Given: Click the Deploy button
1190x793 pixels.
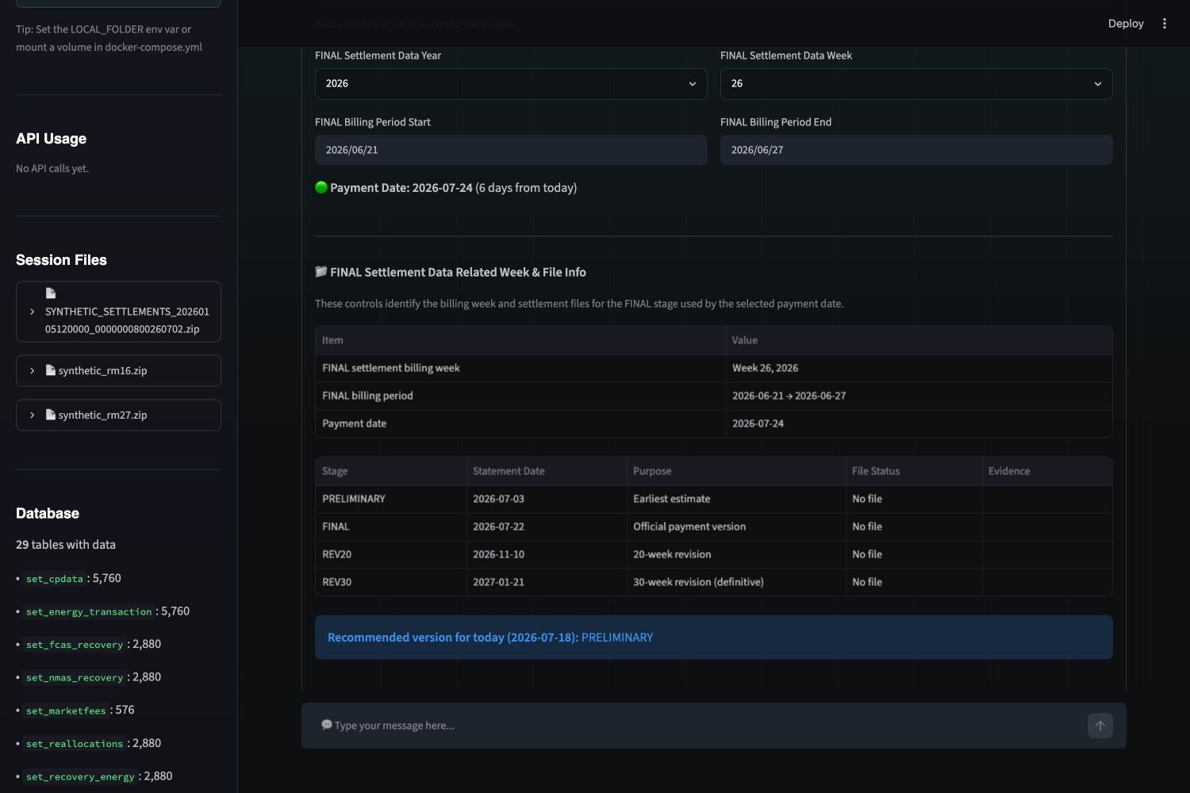Looking at the screenshot, I should (x=1126, y=24).
